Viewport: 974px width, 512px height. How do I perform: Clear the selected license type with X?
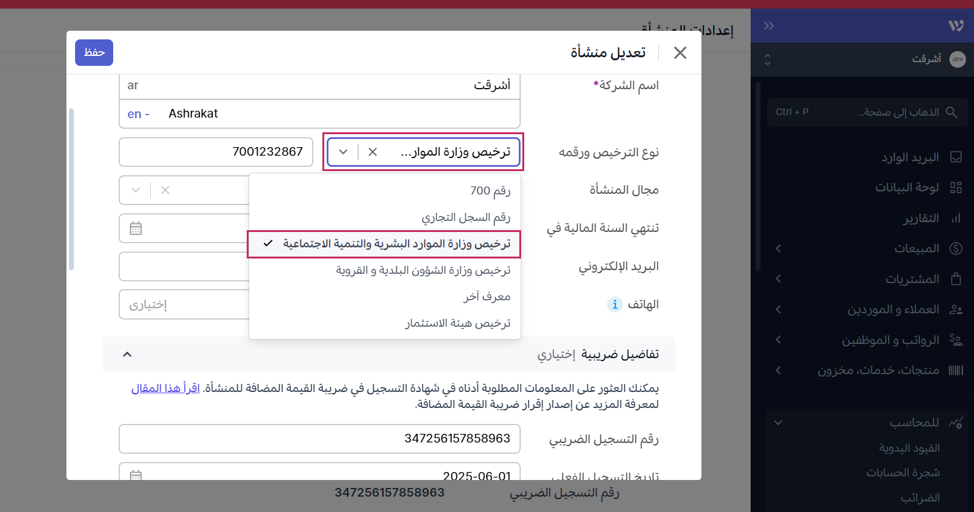point(373,152)
